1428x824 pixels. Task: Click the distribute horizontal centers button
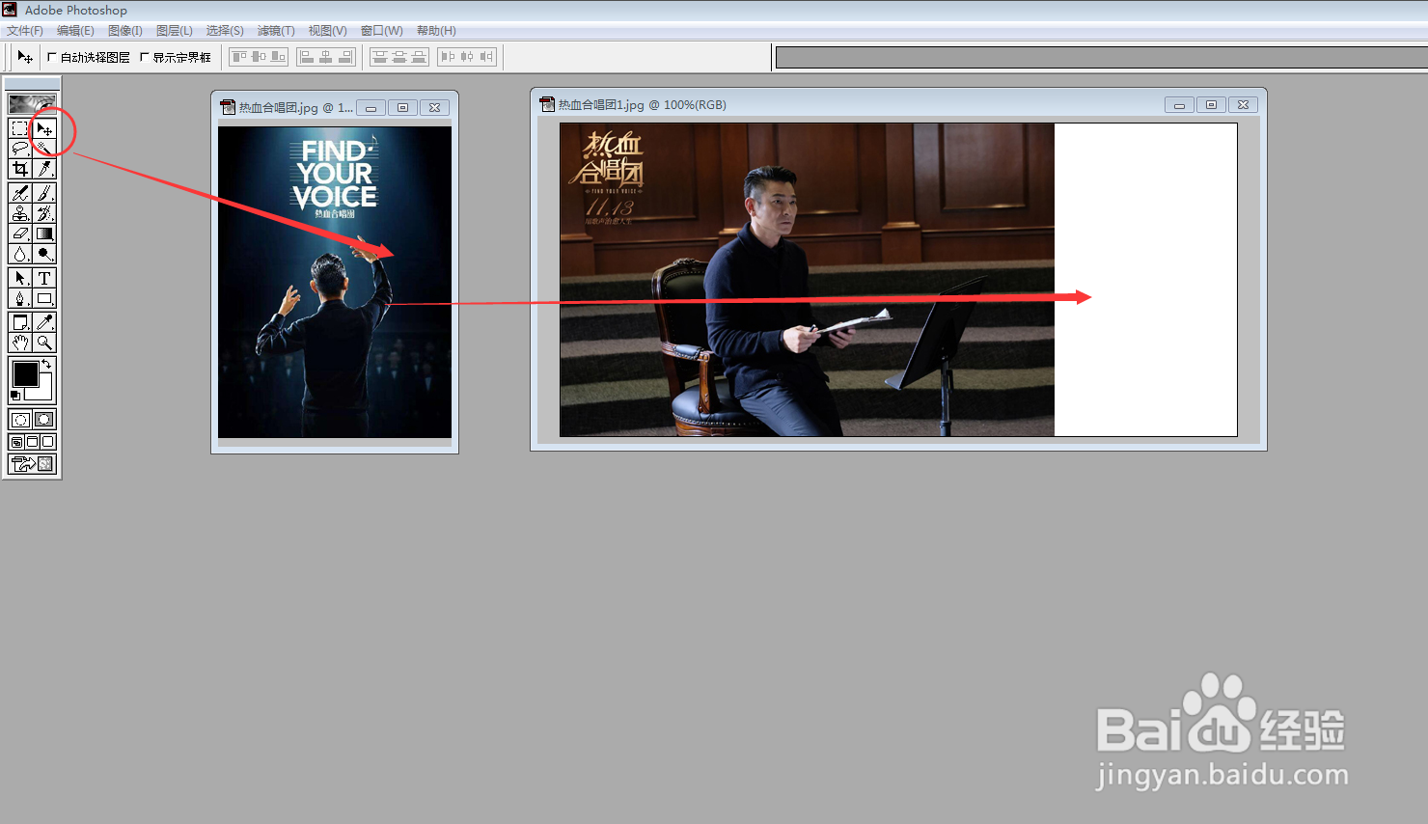click(467, 57)
